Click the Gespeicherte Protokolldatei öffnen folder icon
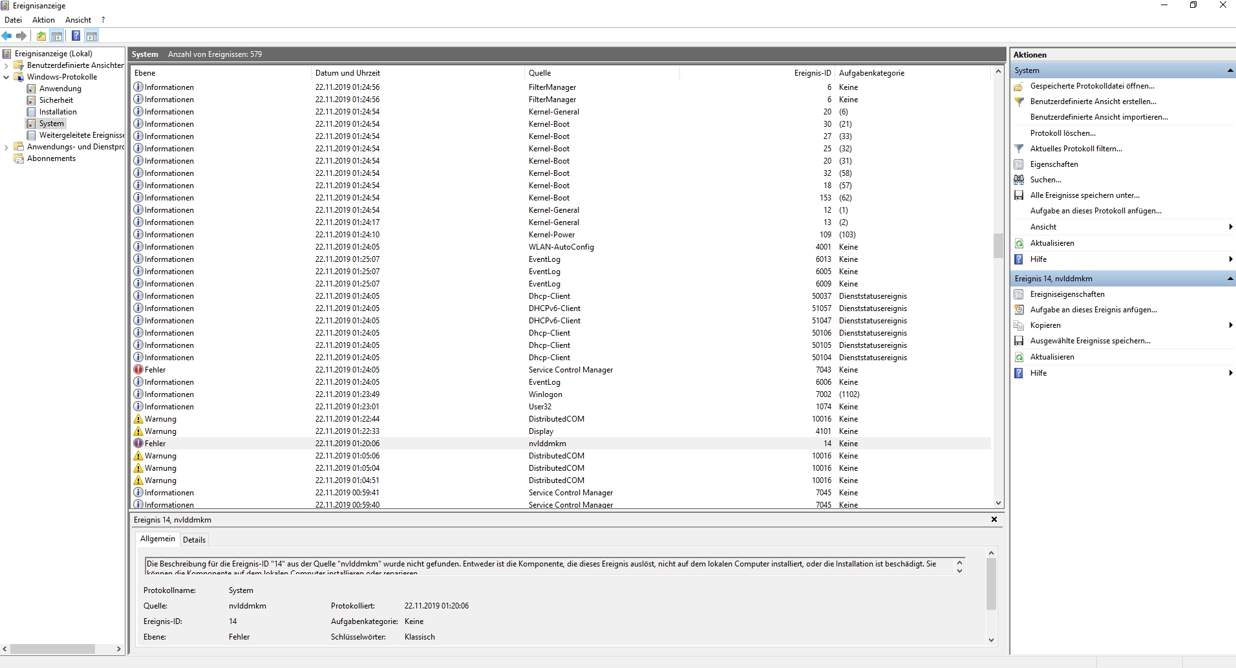Screen dimensions: 1236x668 click(1019, 86)
